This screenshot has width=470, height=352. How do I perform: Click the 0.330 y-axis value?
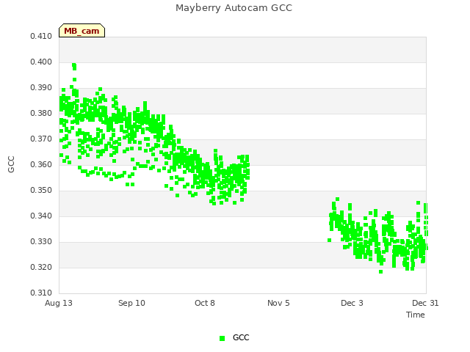tap(41, 242)
